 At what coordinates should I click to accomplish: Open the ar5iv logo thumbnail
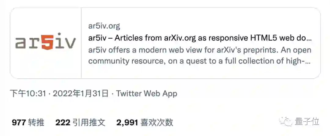[x=46, y=43]
